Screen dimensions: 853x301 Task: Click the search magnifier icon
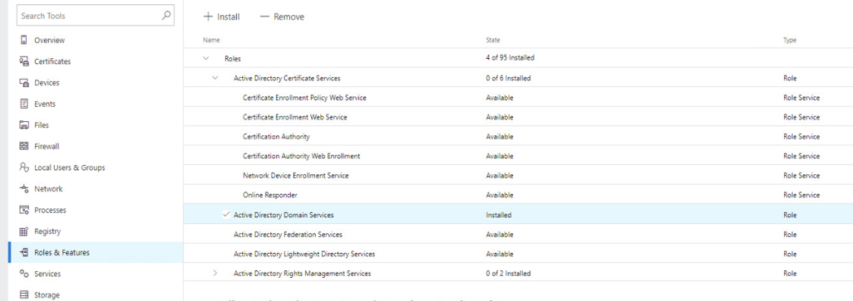[x=166, y=16]
